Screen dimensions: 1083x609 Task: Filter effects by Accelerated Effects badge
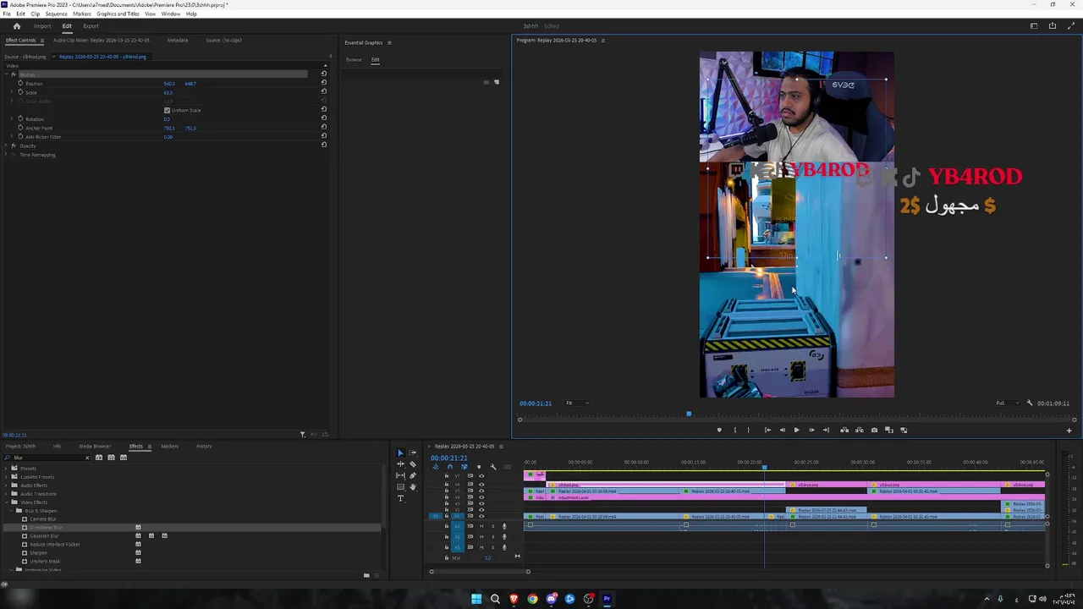click(x=99, y=458)
